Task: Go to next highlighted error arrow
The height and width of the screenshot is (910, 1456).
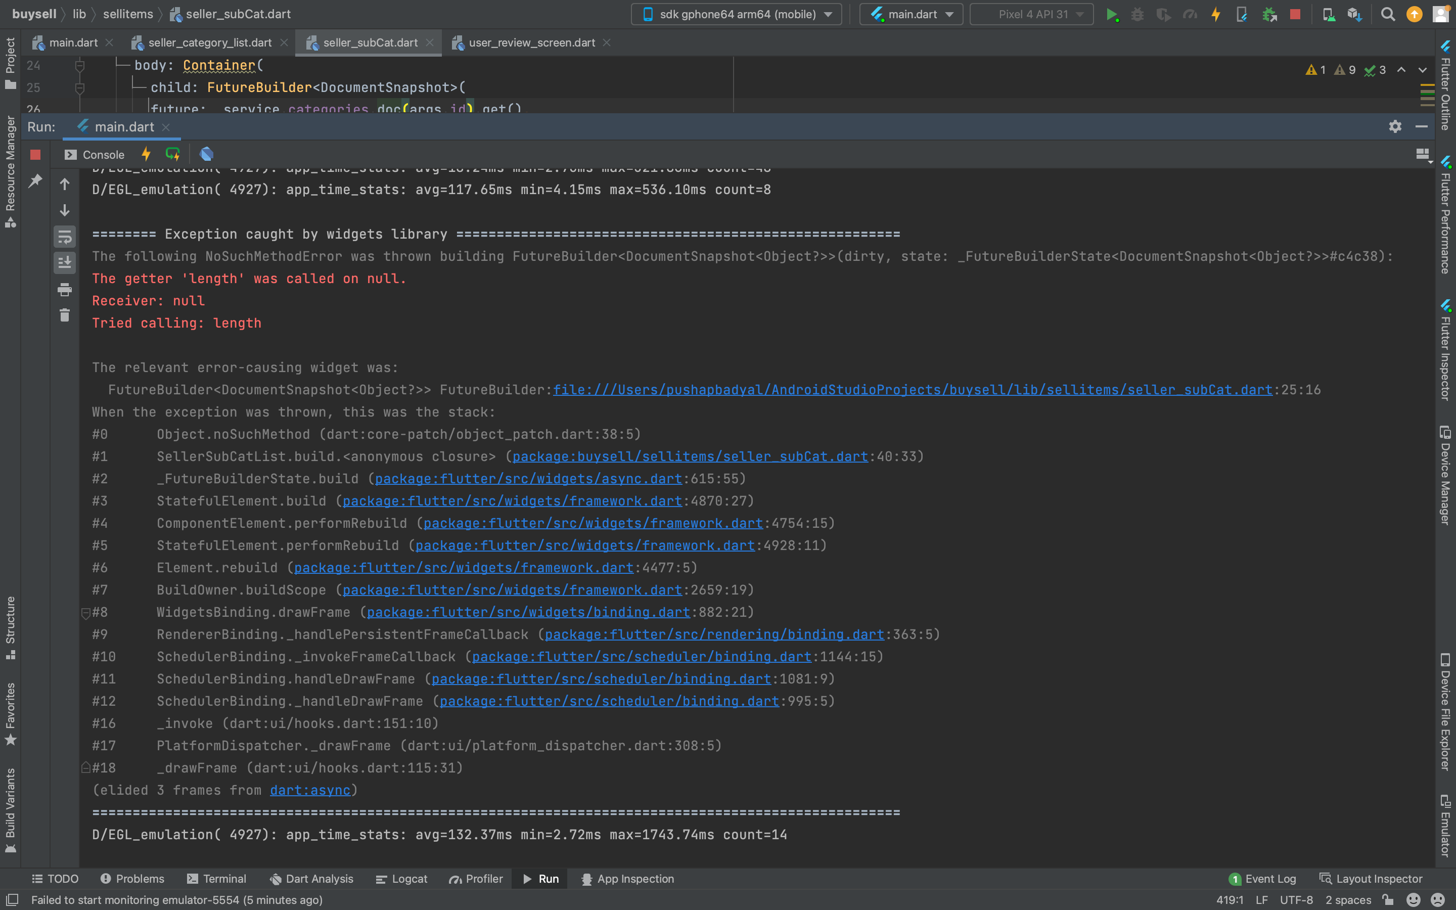Action: (1422, 70)
